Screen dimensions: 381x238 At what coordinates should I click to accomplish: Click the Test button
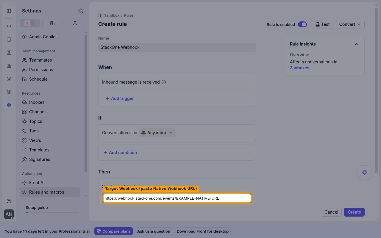(322, 24)
